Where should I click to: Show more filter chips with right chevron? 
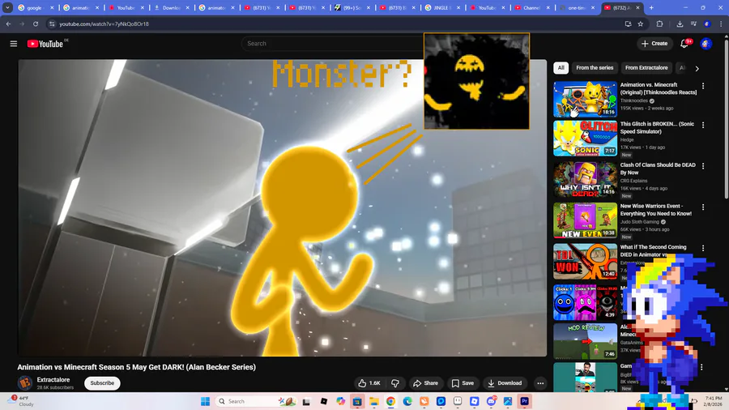697,68
